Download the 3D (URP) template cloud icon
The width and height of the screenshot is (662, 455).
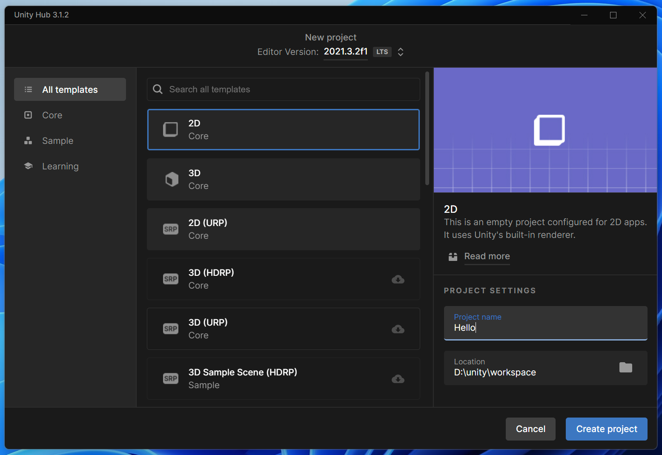(x=398, y=329)
